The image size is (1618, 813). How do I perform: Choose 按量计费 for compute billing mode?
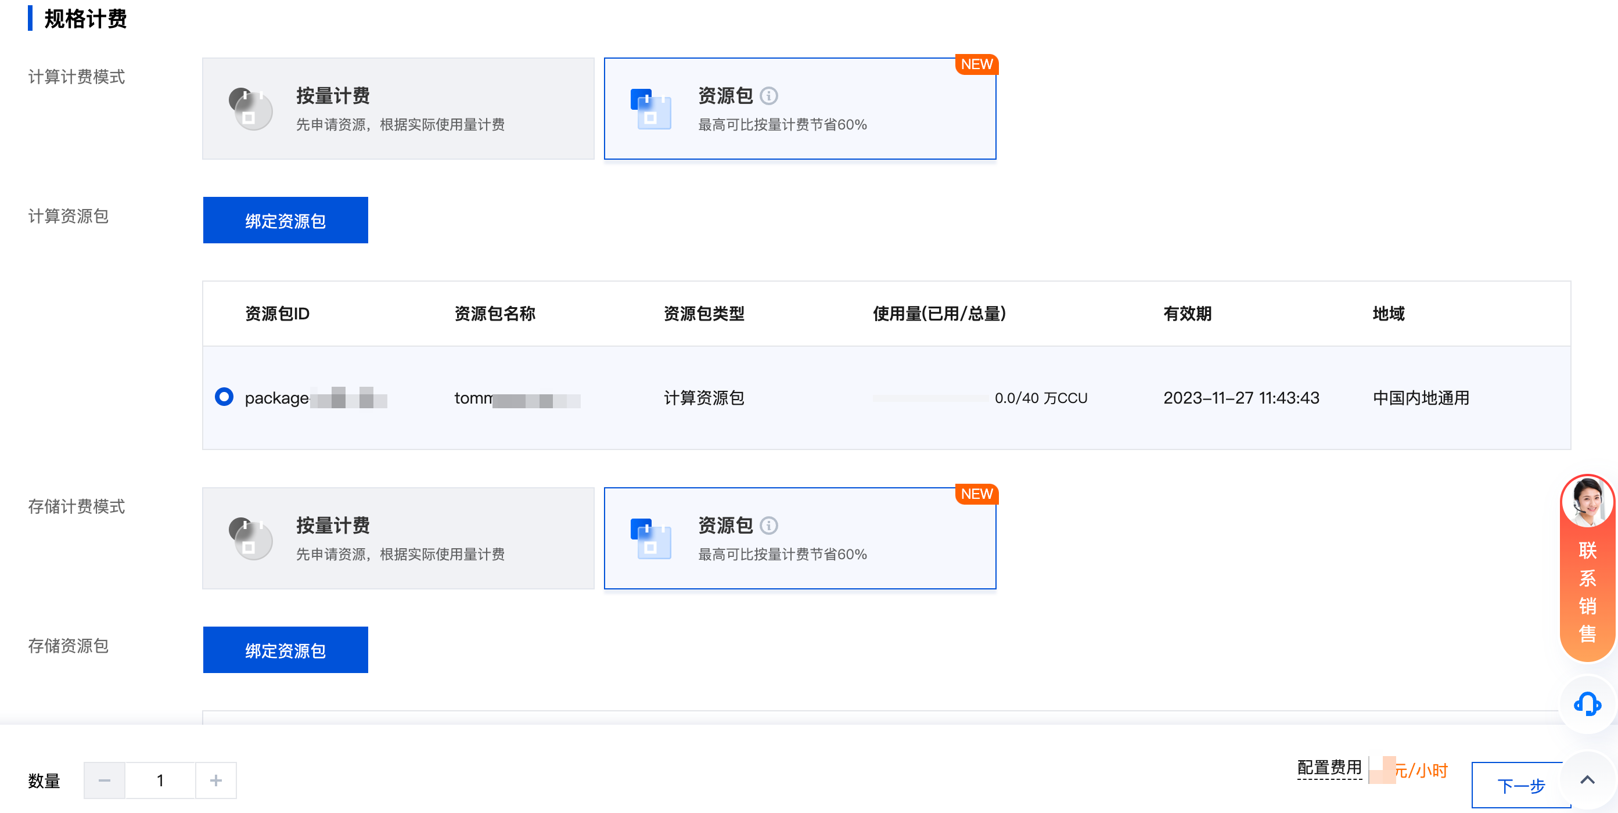point(398,109)
